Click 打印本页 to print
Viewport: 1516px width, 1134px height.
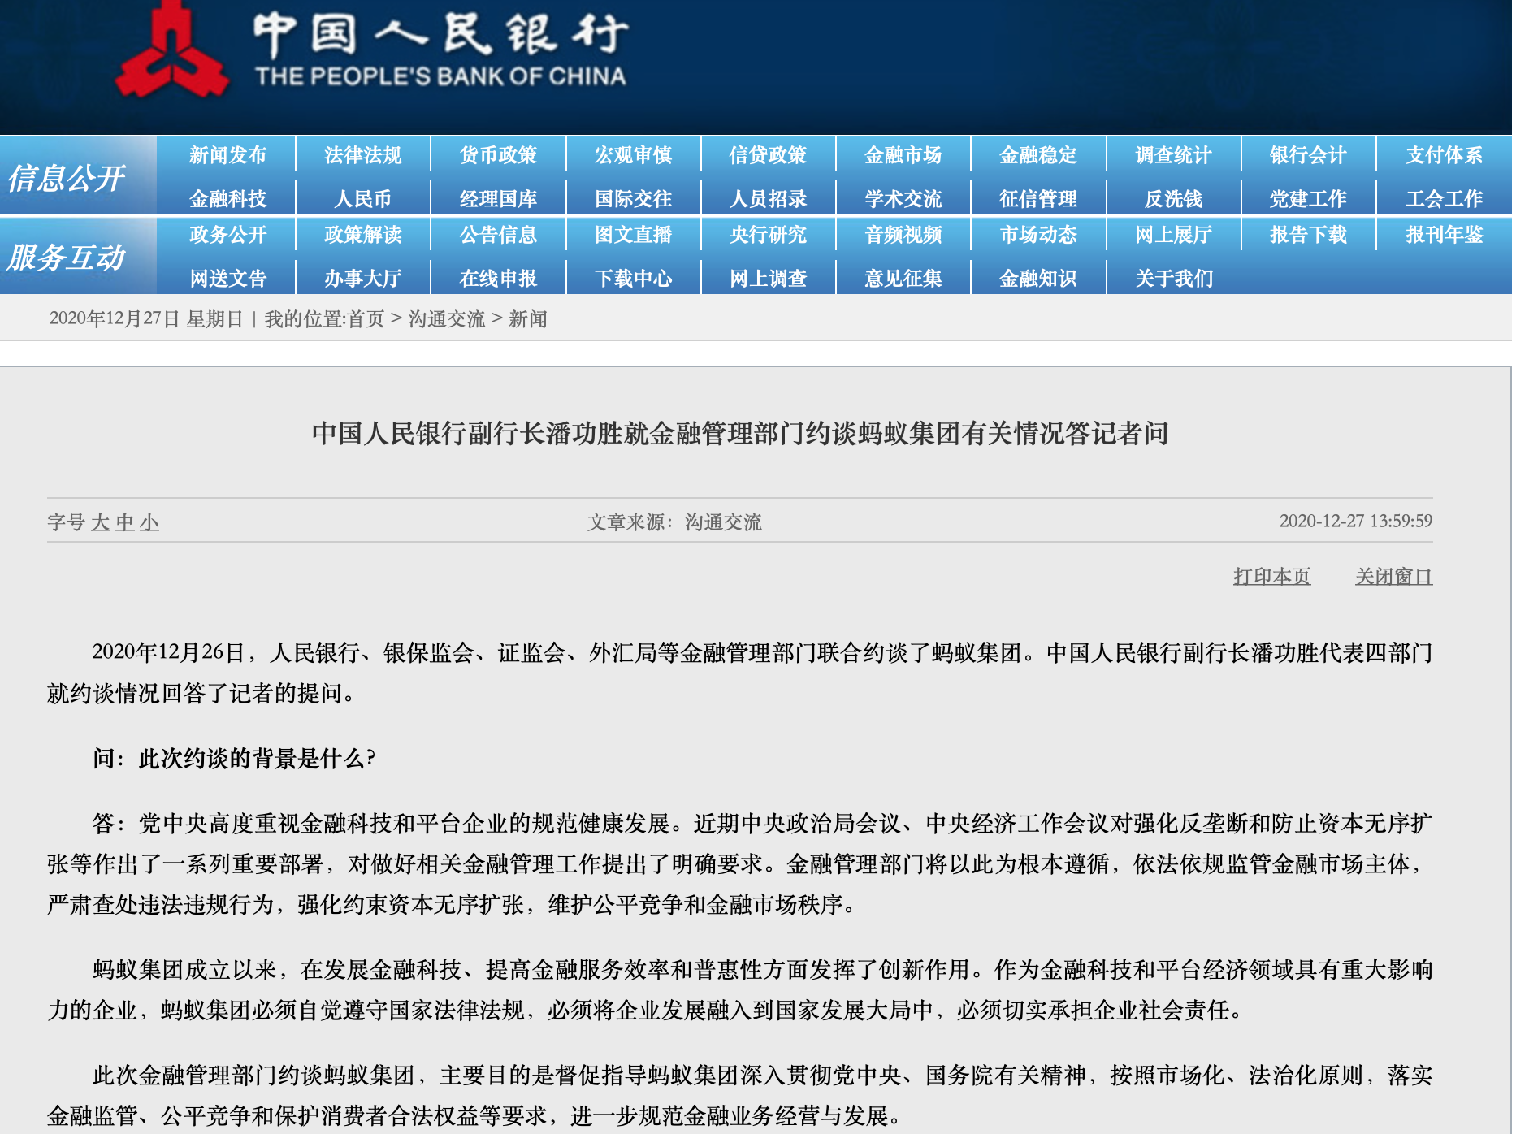[x=1271, y=577]
